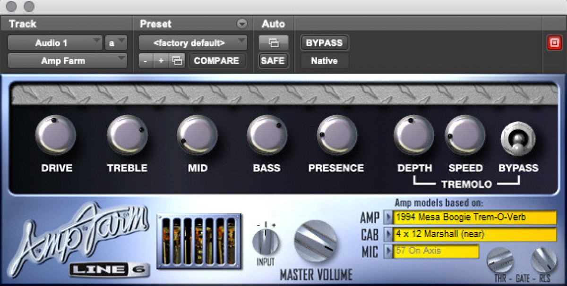The width and height of the screenshot is (567, 286).
Task: Click the MASTER VOLUME knob
Action: point(316,242)
